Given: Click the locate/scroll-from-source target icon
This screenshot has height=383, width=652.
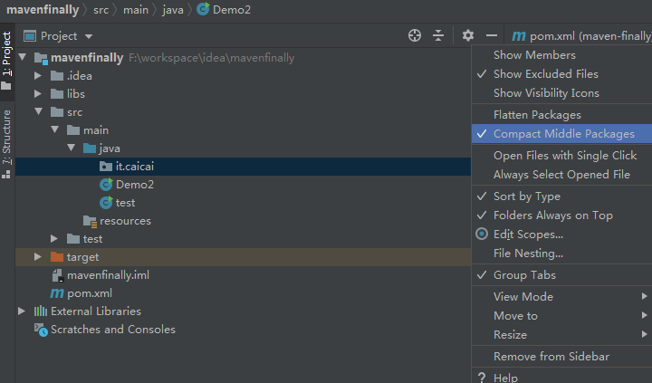Looking at the screenshot, I should coord(415,35).
